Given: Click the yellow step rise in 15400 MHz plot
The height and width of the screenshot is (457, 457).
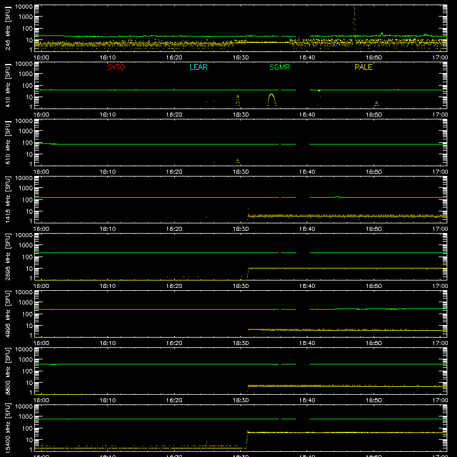Looking at the screenshot, I should (247, 439).
